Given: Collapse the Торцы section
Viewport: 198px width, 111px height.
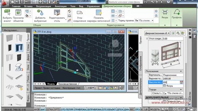Looking at the screenshot, I should [181, 89].
